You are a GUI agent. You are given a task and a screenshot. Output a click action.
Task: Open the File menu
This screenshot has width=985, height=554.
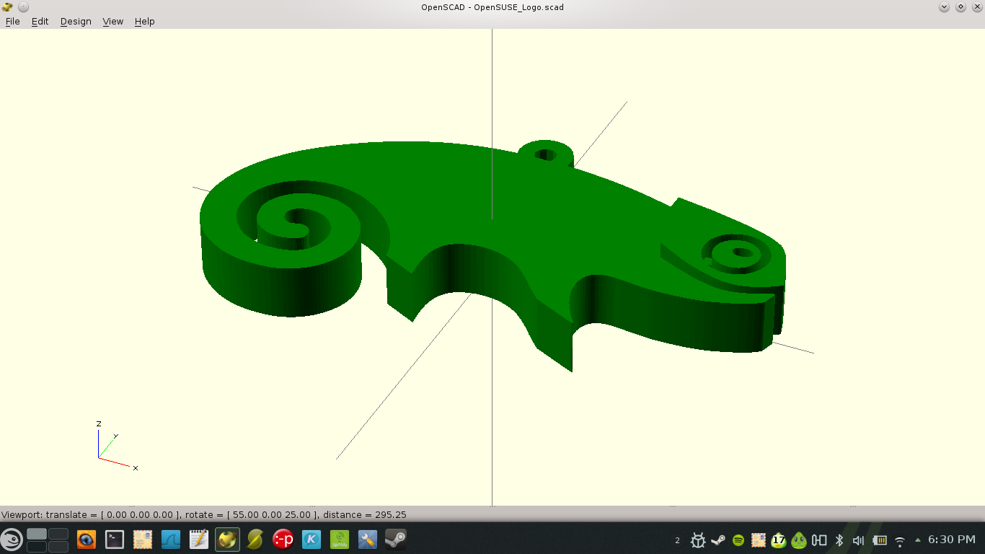tap(12, 22)
